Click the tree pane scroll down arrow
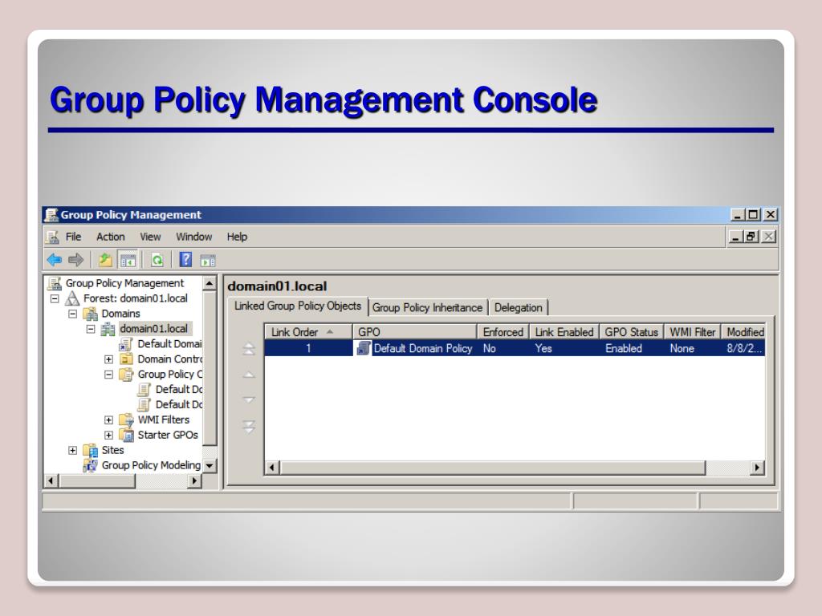 point(210,466)
